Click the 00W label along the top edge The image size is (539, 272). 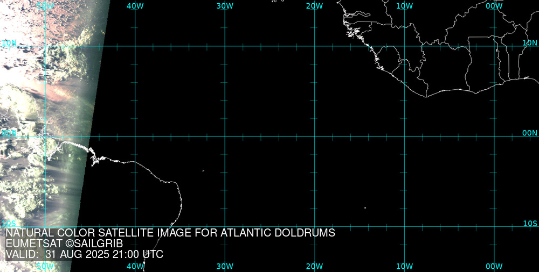point(494,6)
